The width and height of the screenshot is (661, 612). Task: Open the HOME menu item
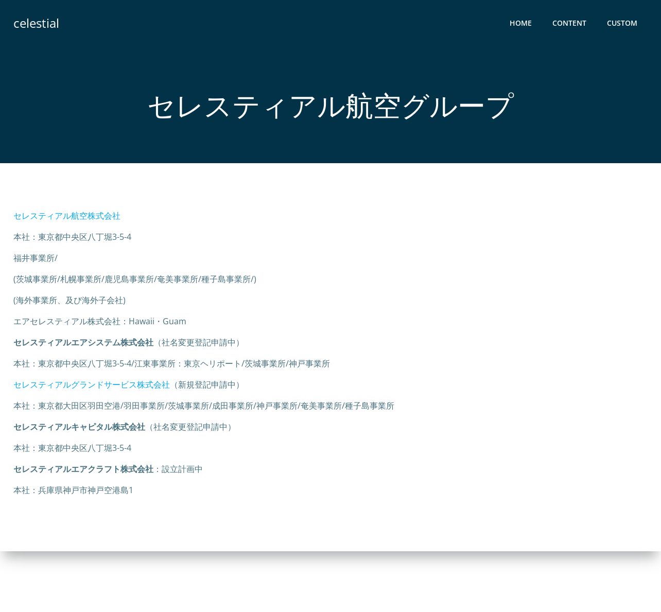(520, 23)
